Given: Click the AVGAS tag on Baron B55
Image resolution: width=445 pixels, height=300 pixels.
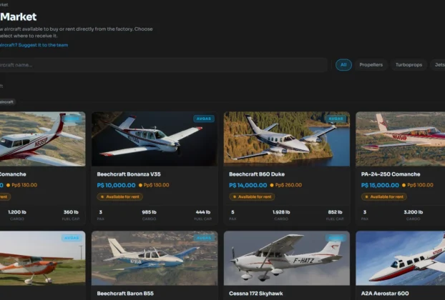Looking at the screenshot, I should pos(204,238).
